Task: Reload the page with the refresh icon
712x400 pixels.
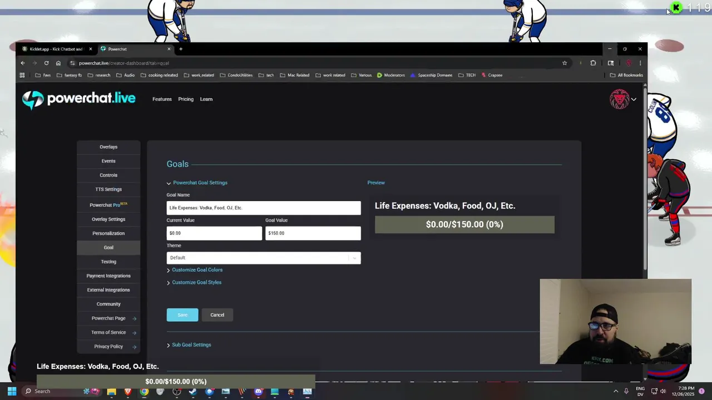Action: point(46,63)
